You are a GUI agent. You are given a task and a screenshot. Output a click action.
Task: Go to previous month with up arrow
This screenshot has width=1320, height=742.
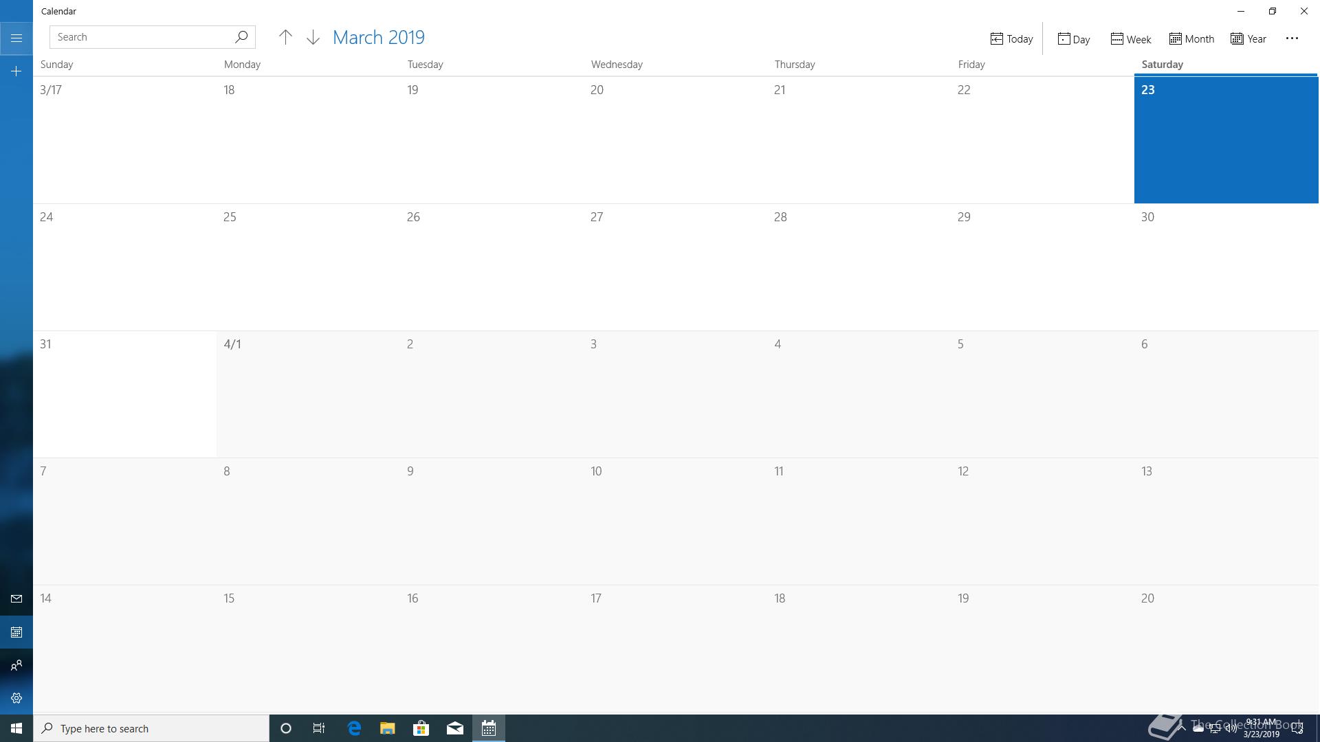[x=285, y=37]
